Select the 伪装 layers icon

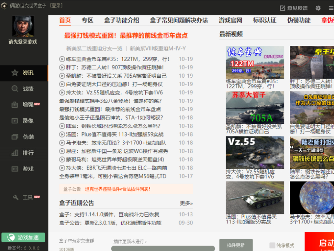tap(15, 137)
